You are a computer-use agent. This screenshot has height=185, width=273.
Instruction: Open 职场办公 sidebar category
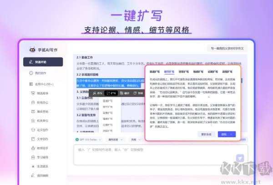[x=42, y=103]
